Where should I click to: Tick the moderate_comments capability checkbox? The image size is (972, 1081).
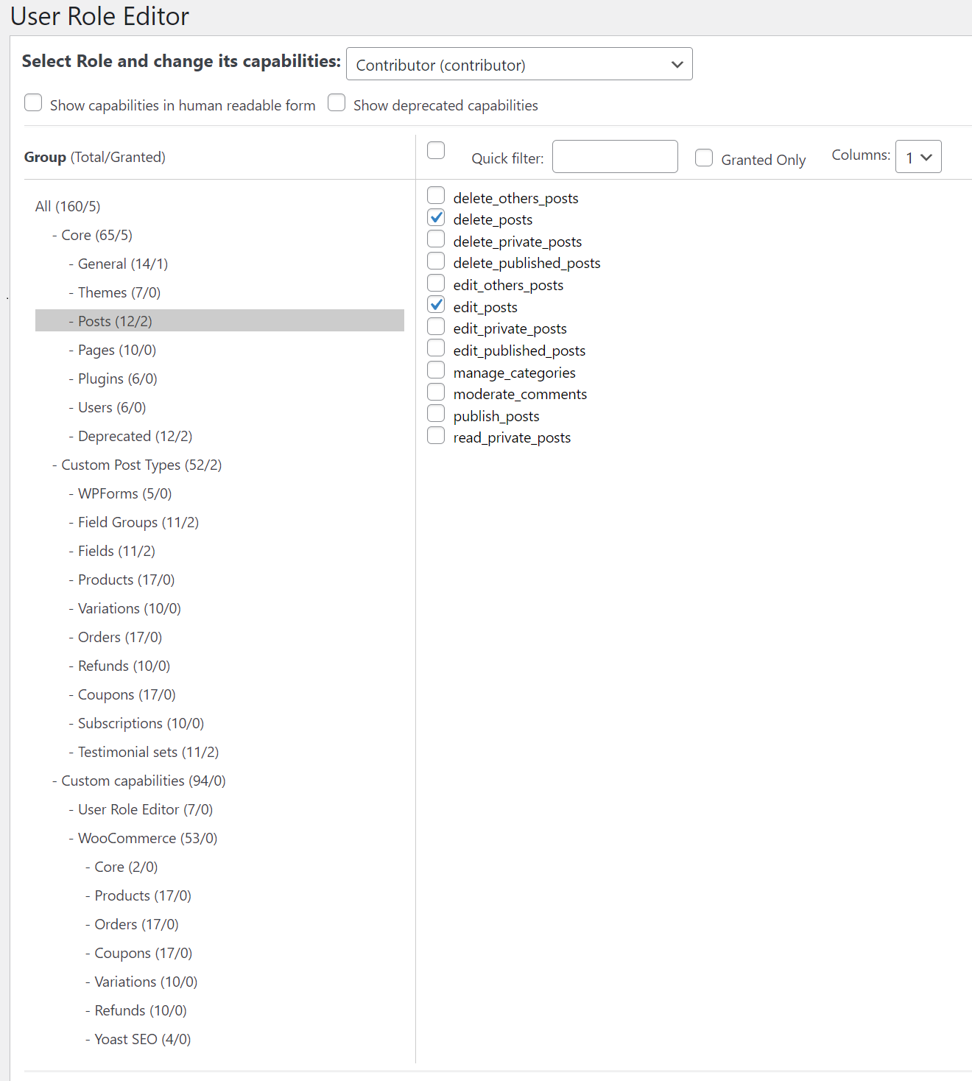point(436,392)
